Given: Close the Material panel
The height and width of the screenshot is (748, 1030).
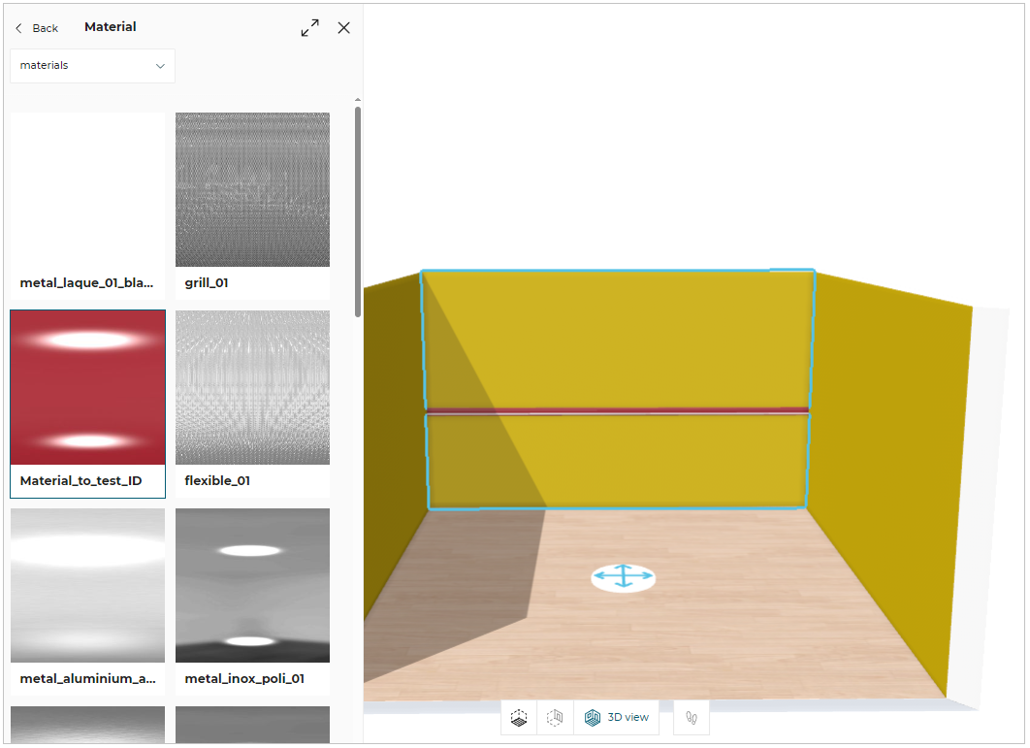Looking at the screenshot, I should 343,27.
